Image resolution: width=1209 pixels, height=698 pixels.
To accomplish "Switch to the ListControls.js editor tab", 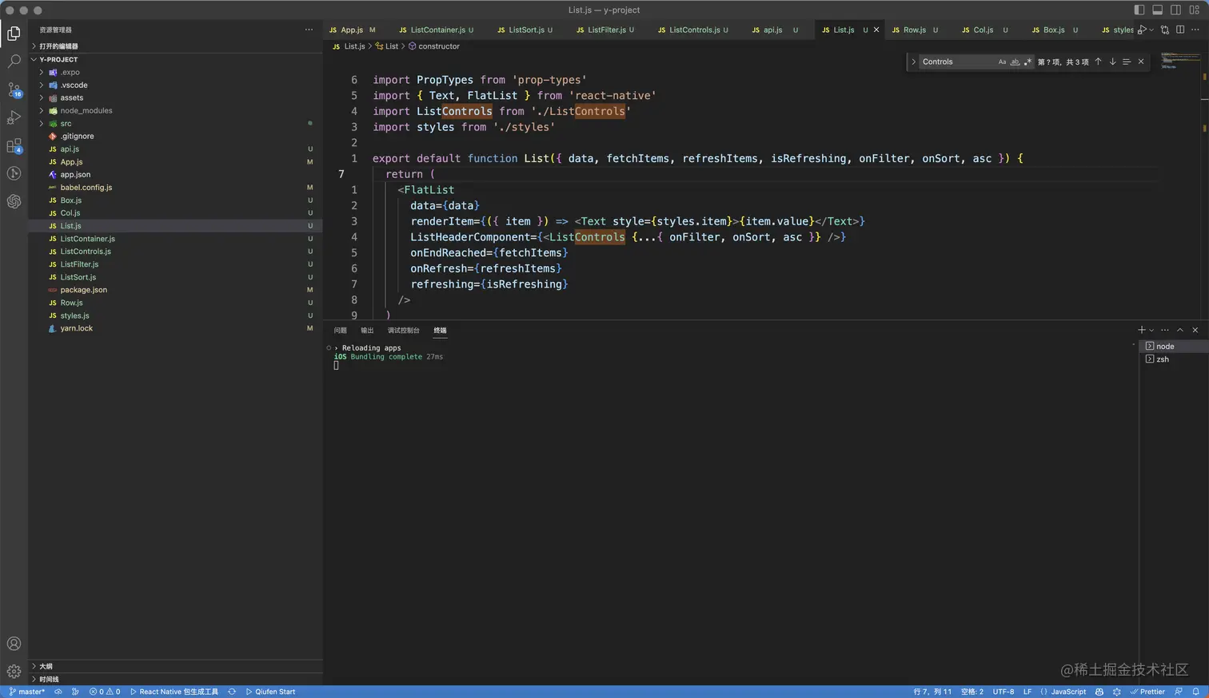I will [x=692, y=30].
